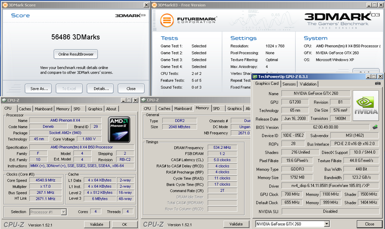
Task: Open Details in 3DMark Score window
Action: coord(100,89)
